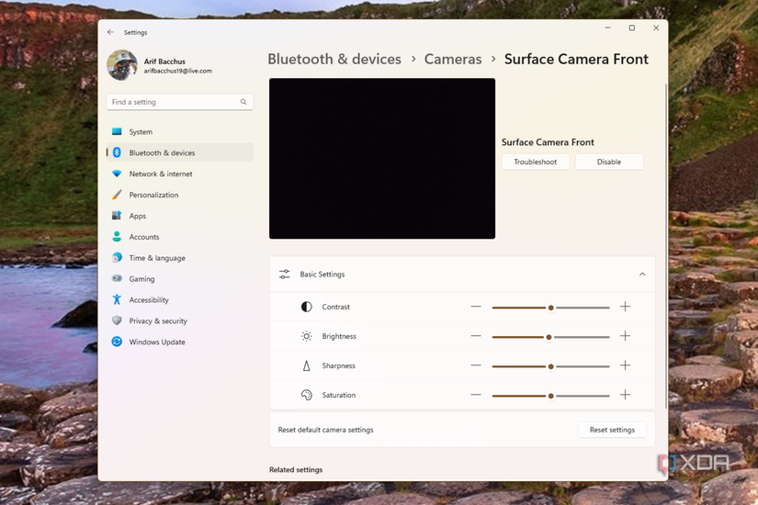Open the Personalization page

(153, 195)
